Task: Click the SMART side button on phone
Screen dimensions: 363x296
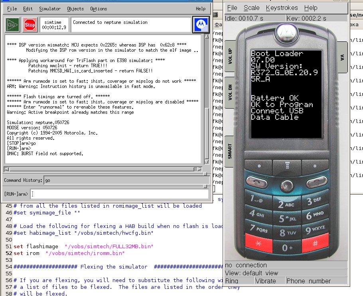Action: (229, 151)
